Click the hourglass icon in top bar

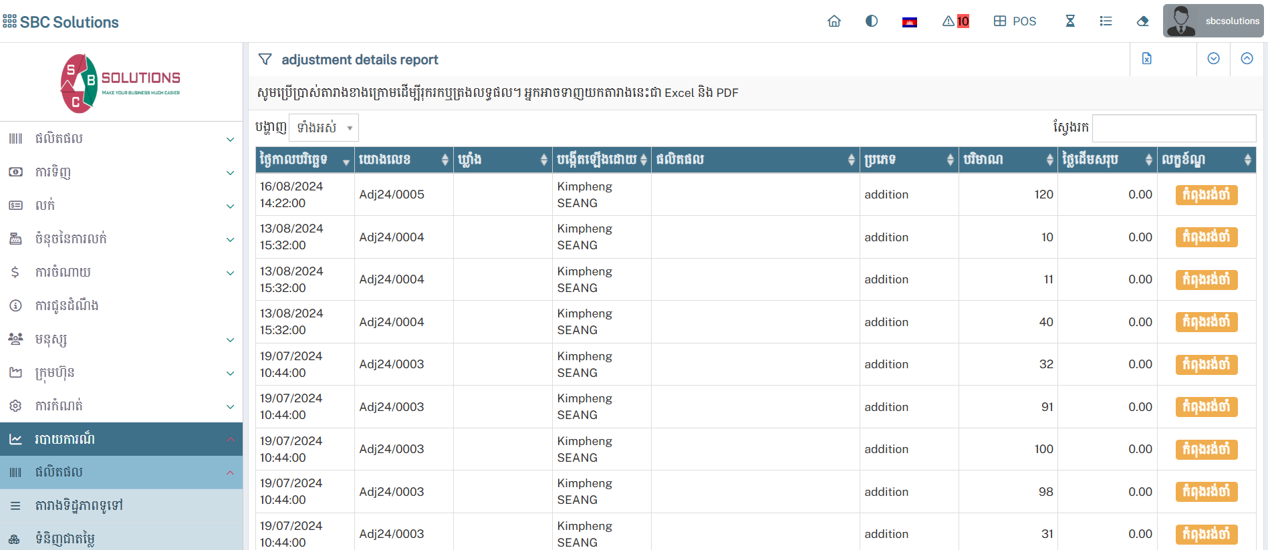[x=1069, y=21]
